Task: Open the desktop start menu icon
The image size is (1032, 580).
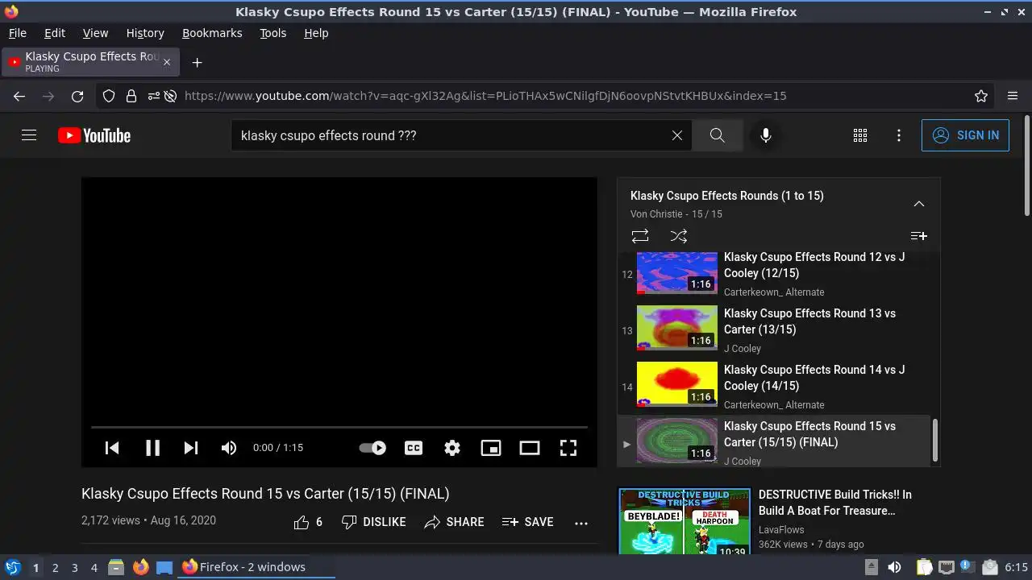Action: (x=12, y=567)
